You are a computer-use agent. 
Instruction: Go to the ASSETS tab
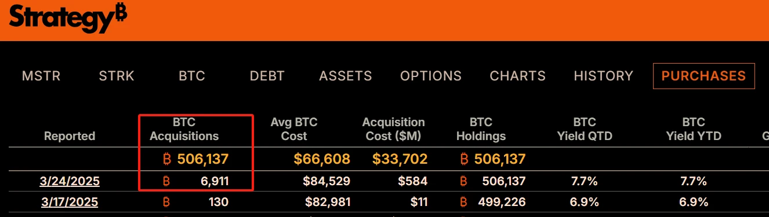coord(346,76)
